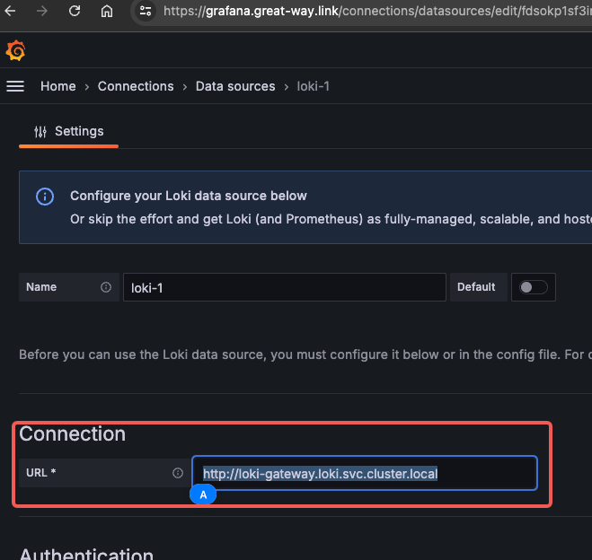Screen dimensions: 592x560
Task: Click the Grafana logo
Action: click(x=15, y=50)
